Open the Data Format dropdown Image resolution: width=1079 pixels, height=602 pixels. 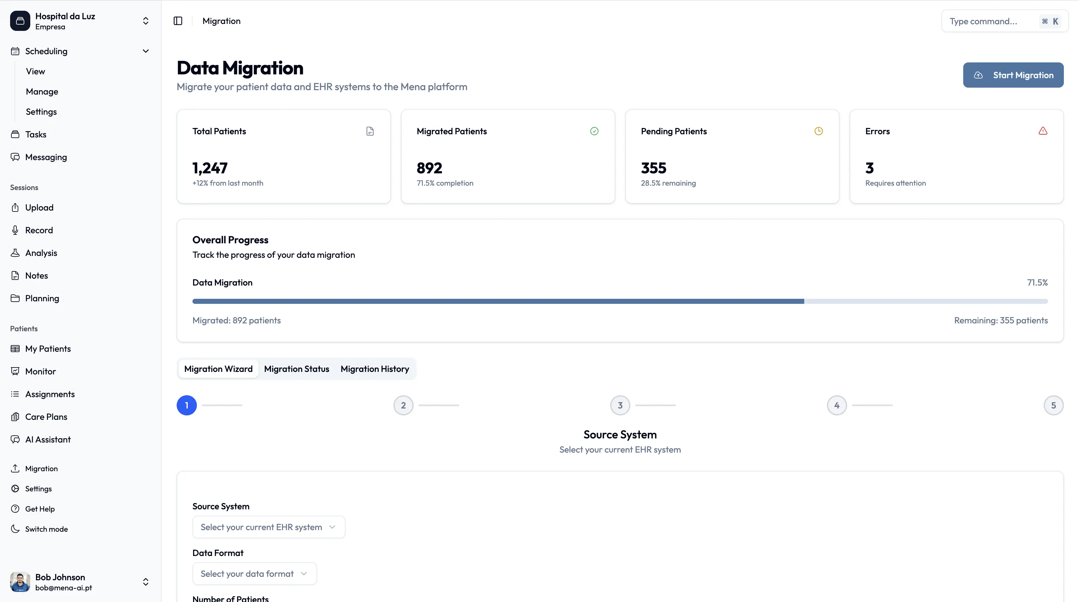pos(254,574)
